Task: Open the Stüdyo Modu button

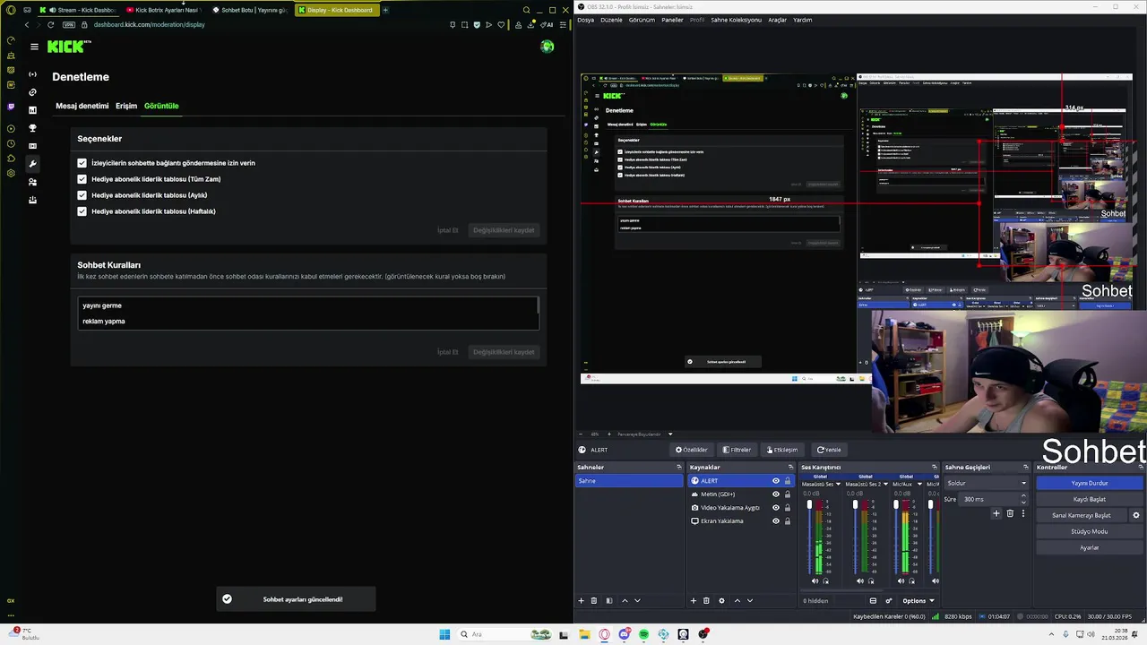Action: pos(1090,531)
